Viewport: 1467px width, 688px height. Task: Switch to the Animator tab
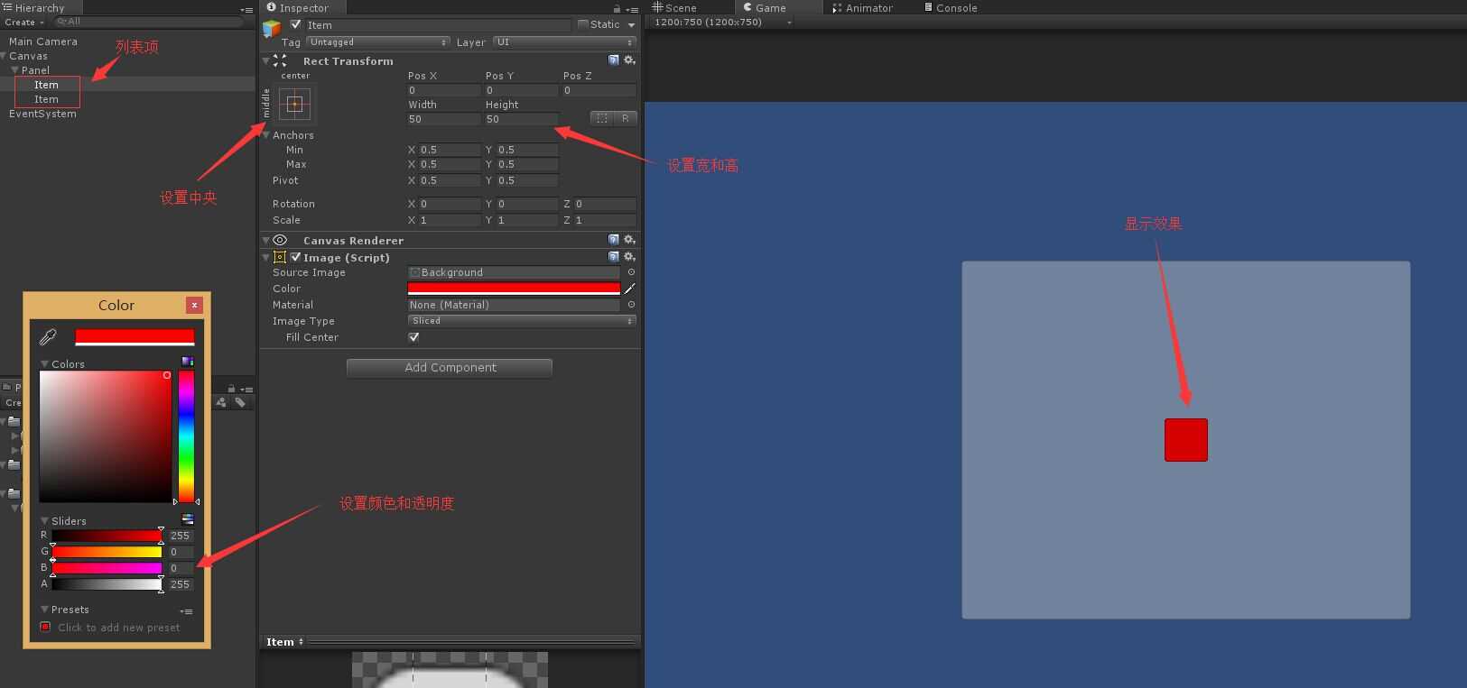coord(863,8)
